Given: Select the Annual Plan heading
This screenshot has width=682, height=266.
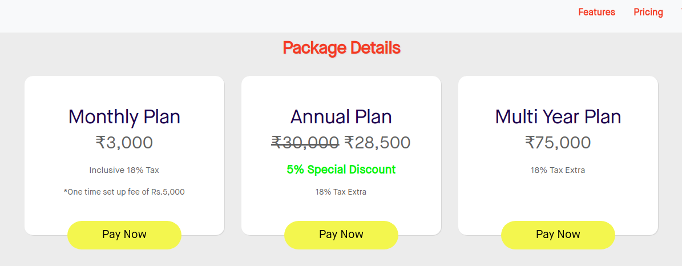Looking at the screenshot, I should tap(341, 117).
